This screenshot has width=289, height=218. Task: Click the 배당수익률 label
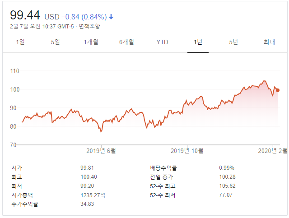(163, 168)
